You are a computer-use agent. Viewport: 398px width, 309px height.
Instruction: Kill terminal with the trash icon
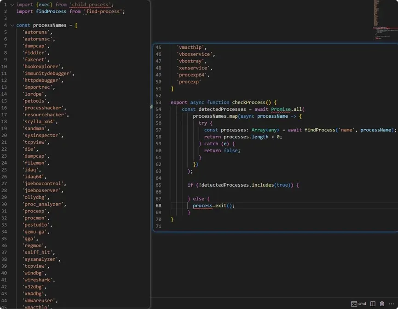pyautogui.click(x=382, y=304)
